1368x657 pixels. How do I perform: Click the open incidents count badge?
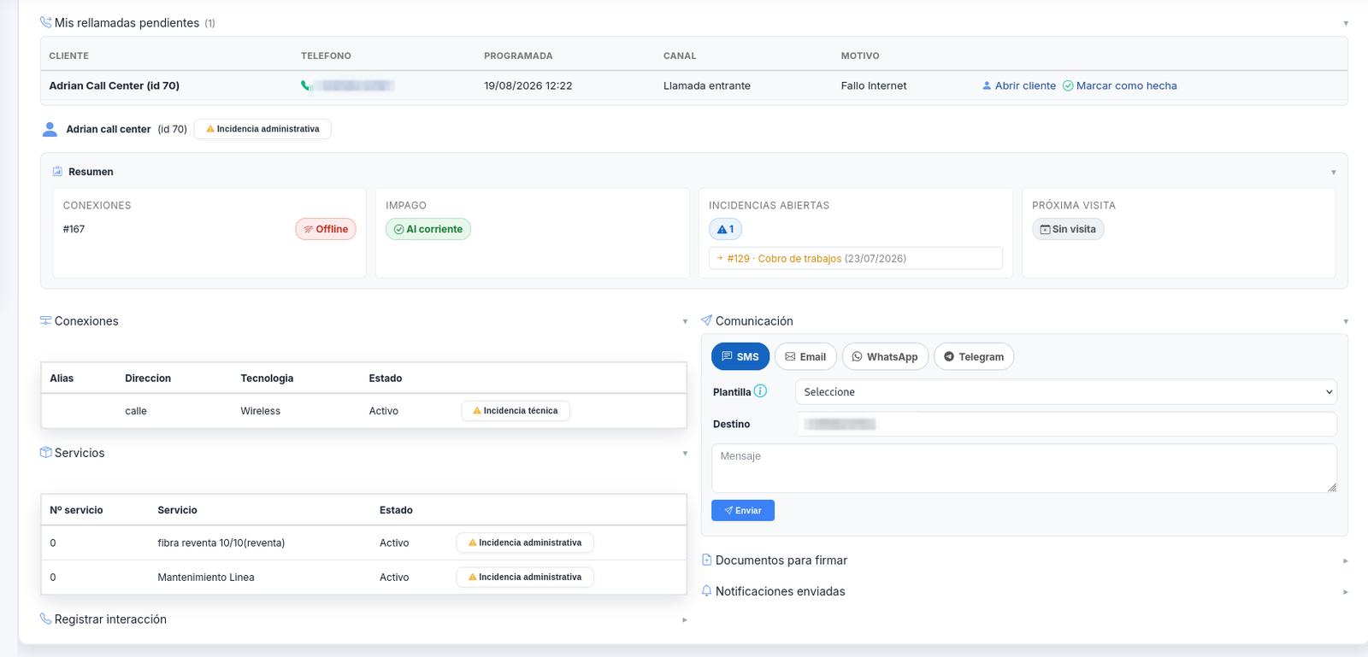725,229
